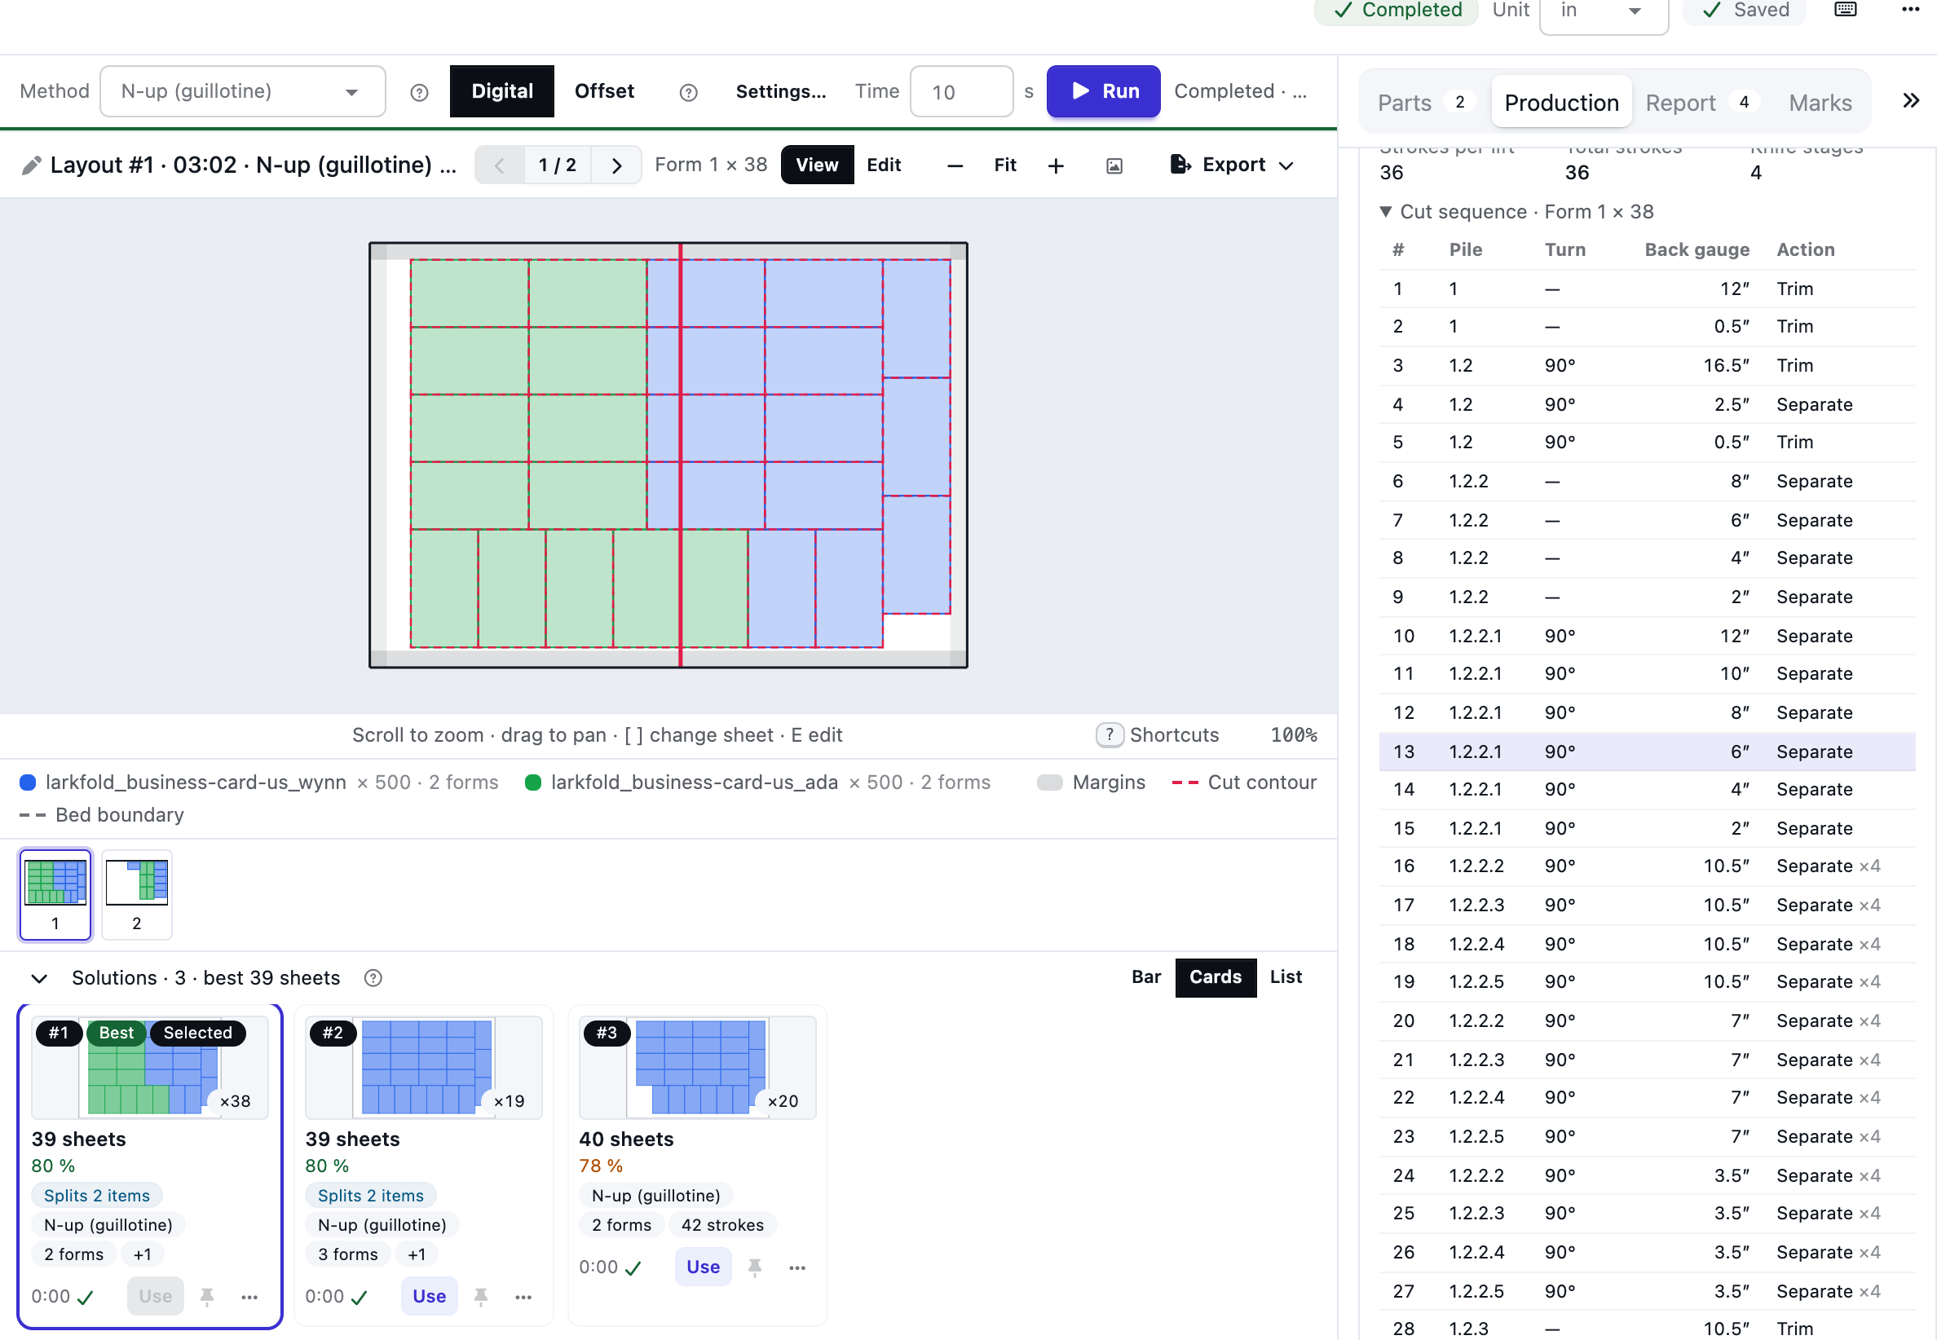
Task: Click help icon next to Method dropdown
Action: point(419,92)
